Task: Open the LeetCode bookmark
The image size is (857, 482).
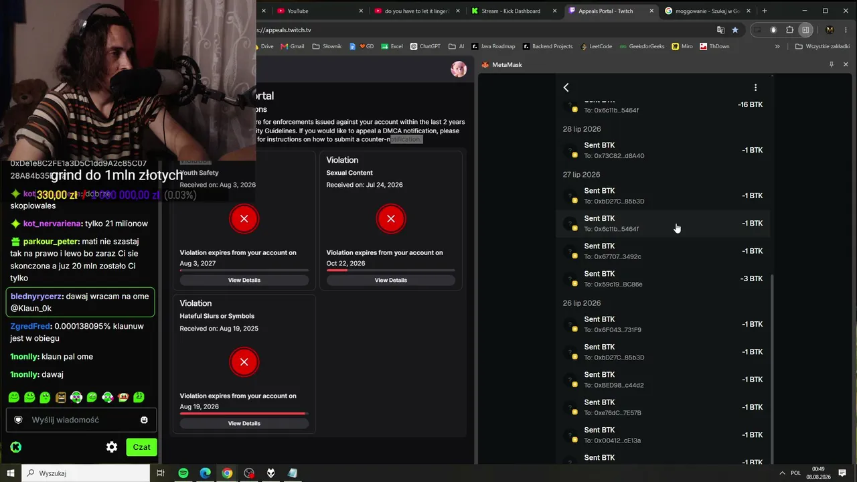Action: tap(595, 47)
